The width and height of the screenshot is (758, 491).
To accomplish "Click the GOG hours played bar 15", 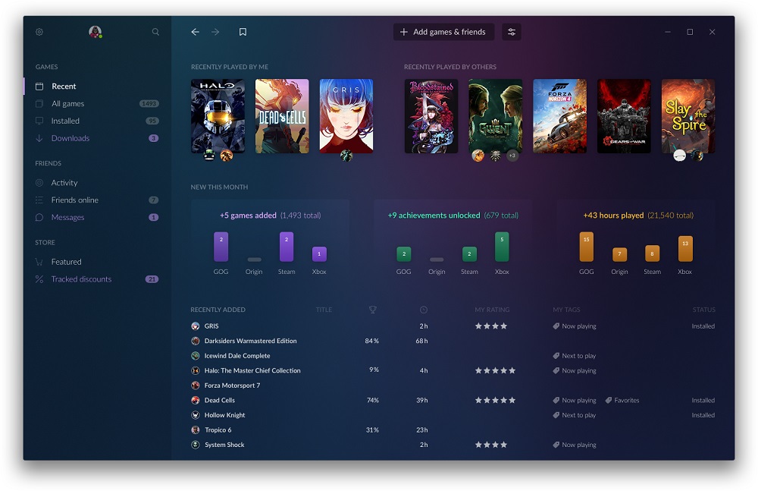I will [587, 247].
